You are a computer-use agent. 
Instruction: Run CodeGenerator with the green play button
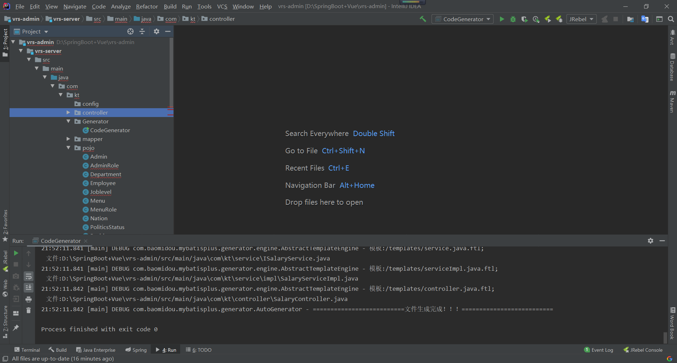coord(502,19)
